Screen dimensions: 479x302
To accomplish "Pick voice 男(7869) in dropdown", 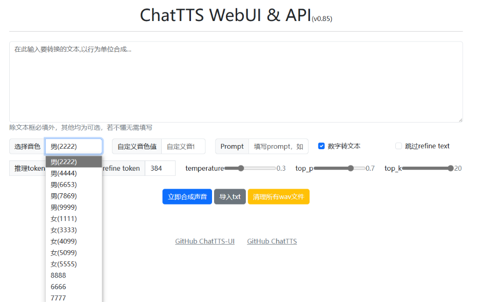I will coord(64,196).
